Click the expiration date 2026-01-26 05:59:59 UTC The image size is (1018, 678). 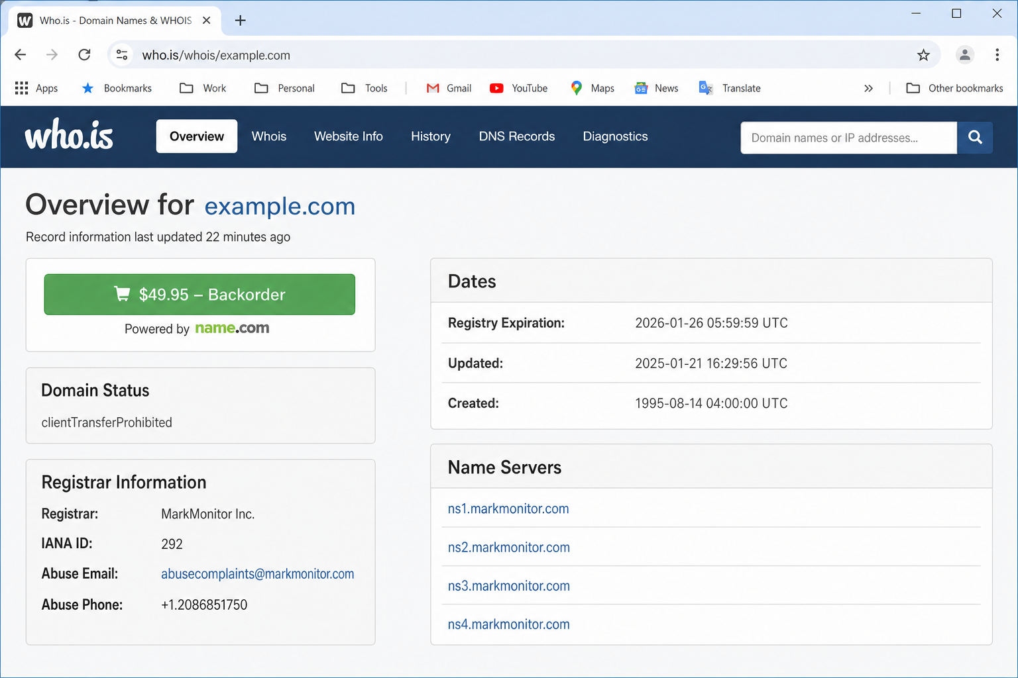tap(712, 323)
